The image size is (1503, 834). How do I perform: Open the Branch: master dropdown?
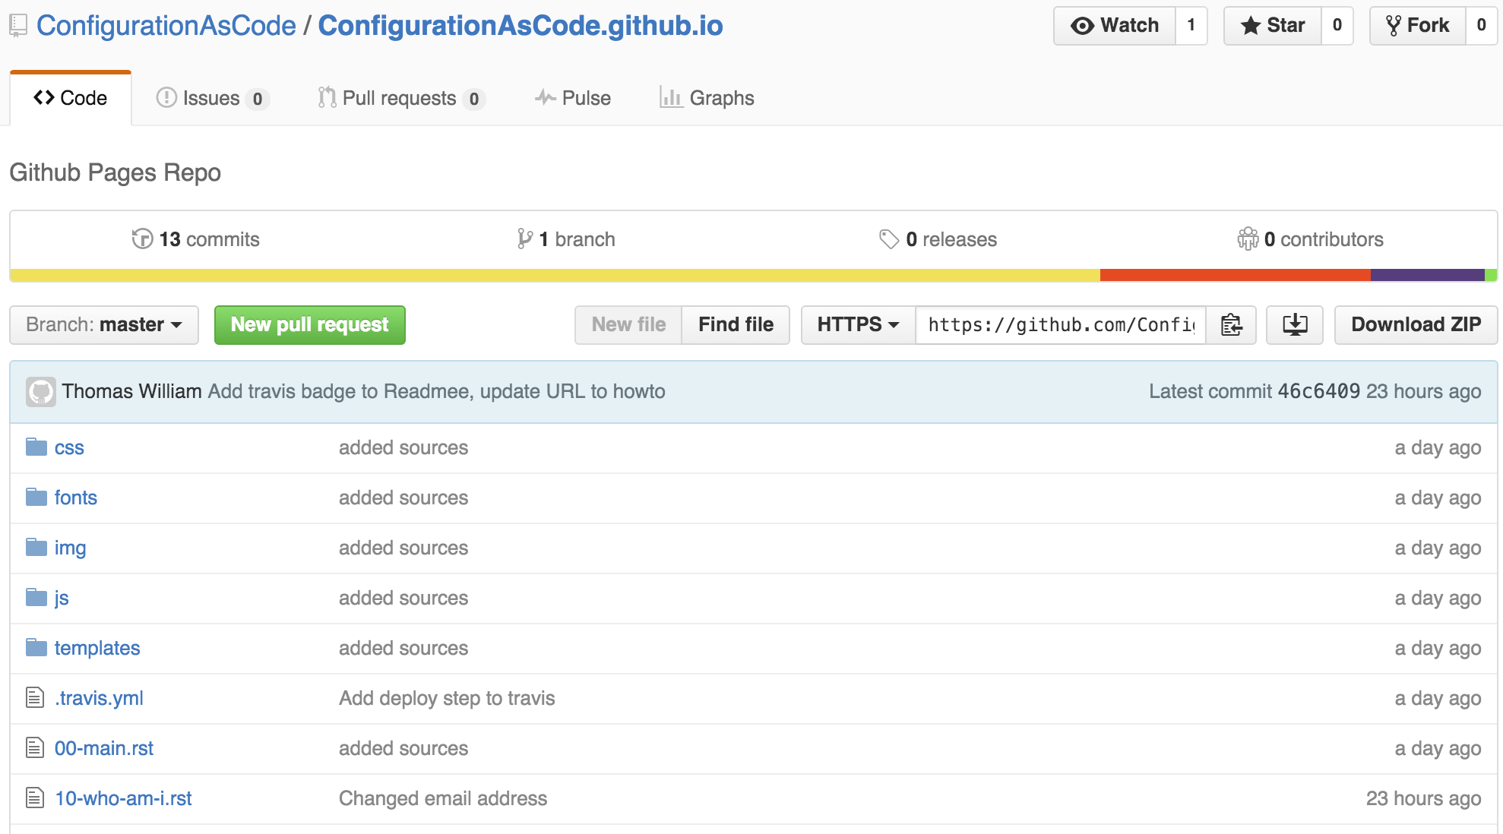[103, 324]
